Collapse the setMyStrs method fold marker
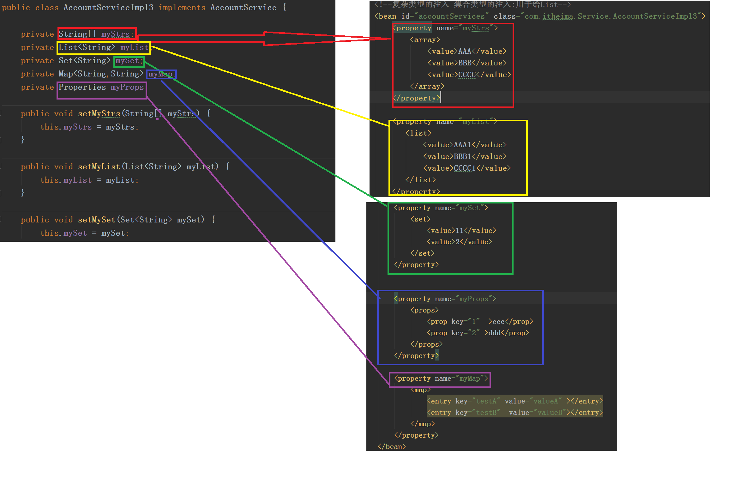 1,113
